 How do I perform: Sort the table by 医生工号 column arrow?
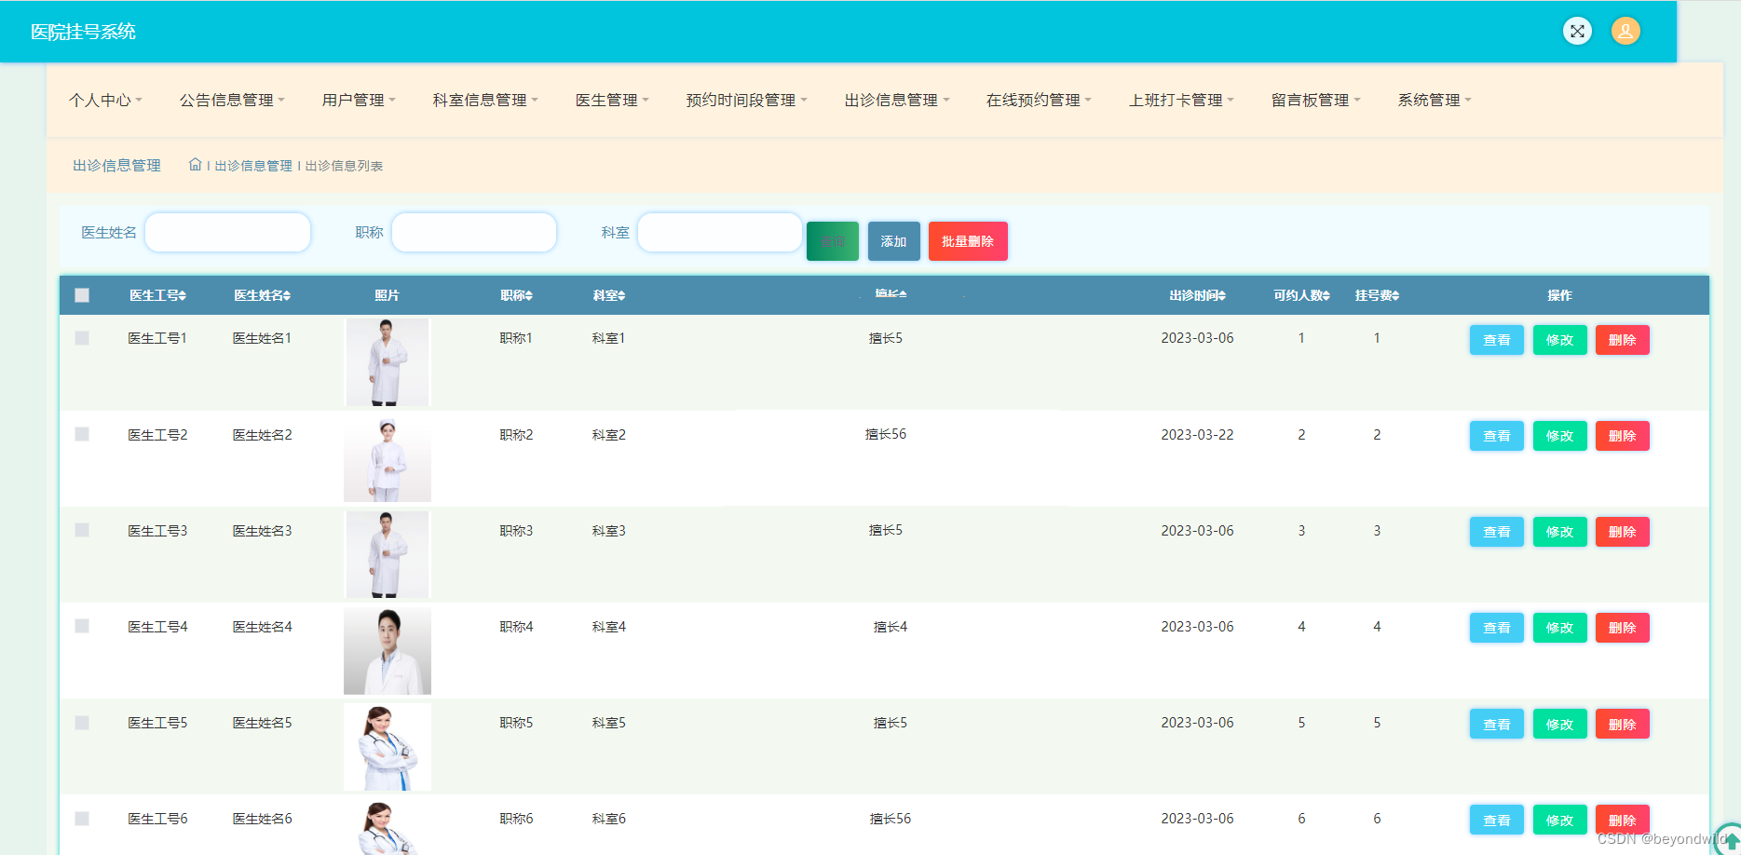[x=183, y=295]
